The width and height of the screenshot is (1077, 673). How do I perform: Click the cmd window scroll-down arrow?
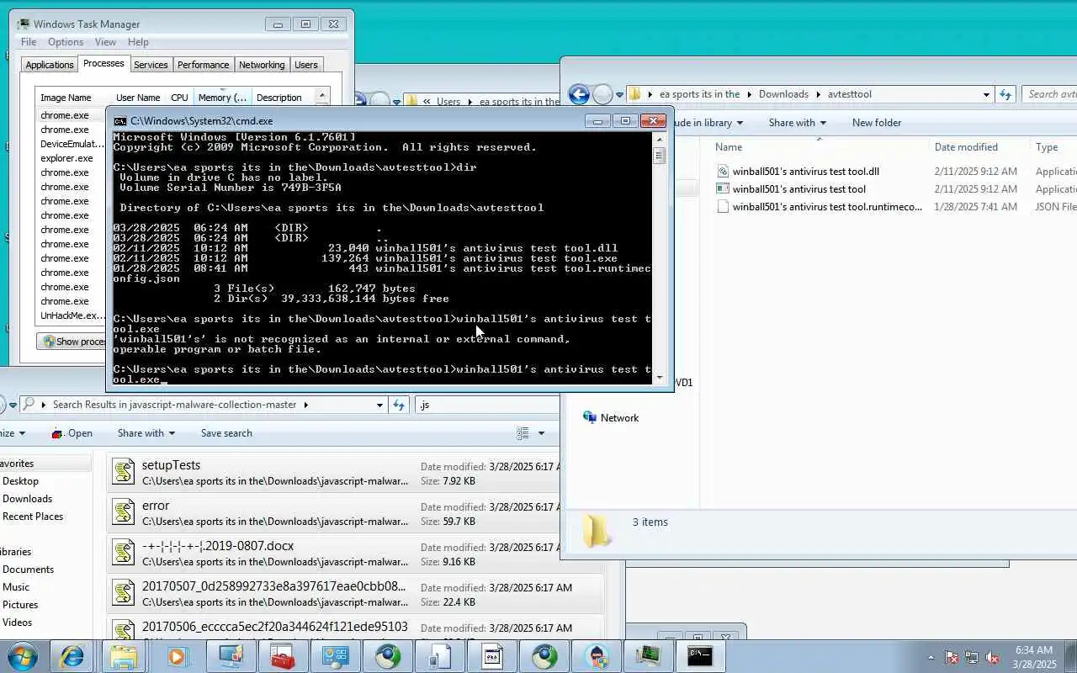coord(659,378)
